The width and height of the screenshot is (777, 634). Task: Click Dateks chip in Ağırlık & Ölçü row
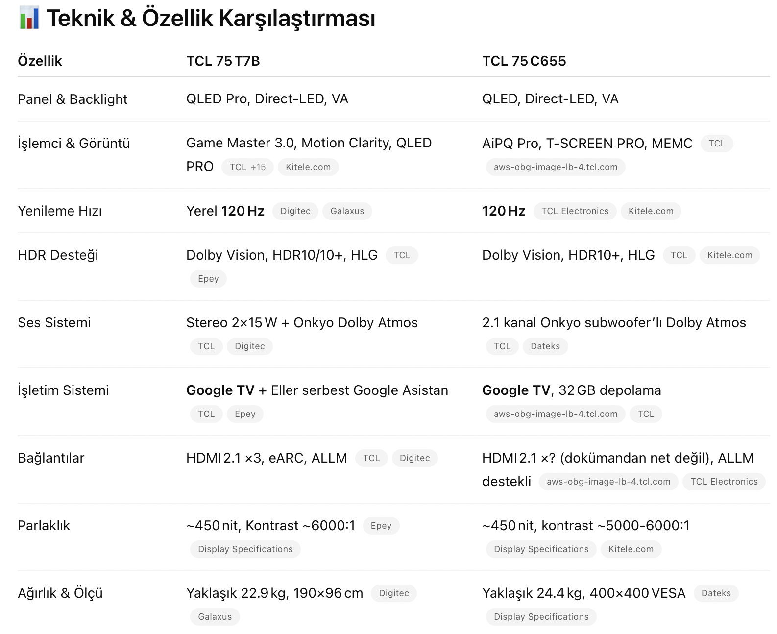click(716, 593)
